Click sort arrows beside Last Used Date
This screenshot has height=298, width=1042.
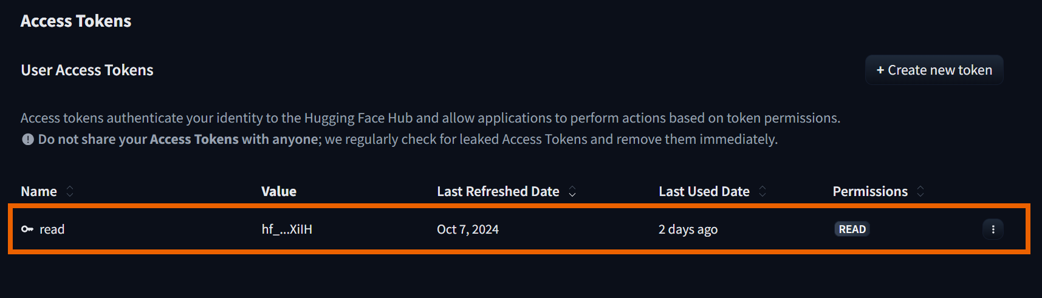coord(763,192)
